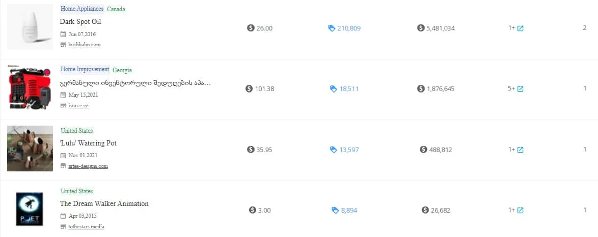Open external link icon for isurve.ge product
The image size is (598, 237).
click(x=521, y=89)
